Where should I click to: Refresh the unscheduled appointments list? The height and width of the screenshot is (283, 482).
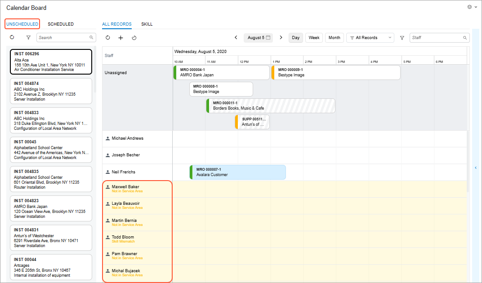[12, 38]
